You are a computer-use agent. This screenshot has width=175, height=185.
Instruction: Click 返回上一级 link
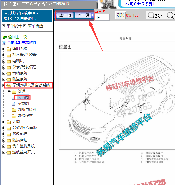17,37
